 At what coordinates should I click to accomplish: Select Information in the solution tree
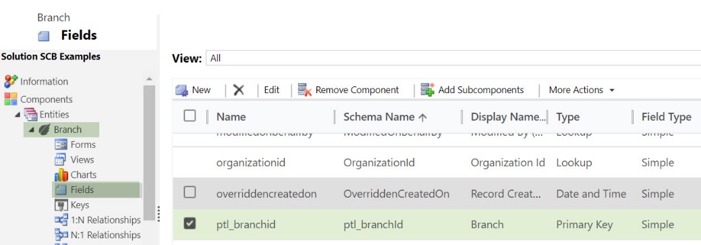pyautogui.click(x=45, y=82)
